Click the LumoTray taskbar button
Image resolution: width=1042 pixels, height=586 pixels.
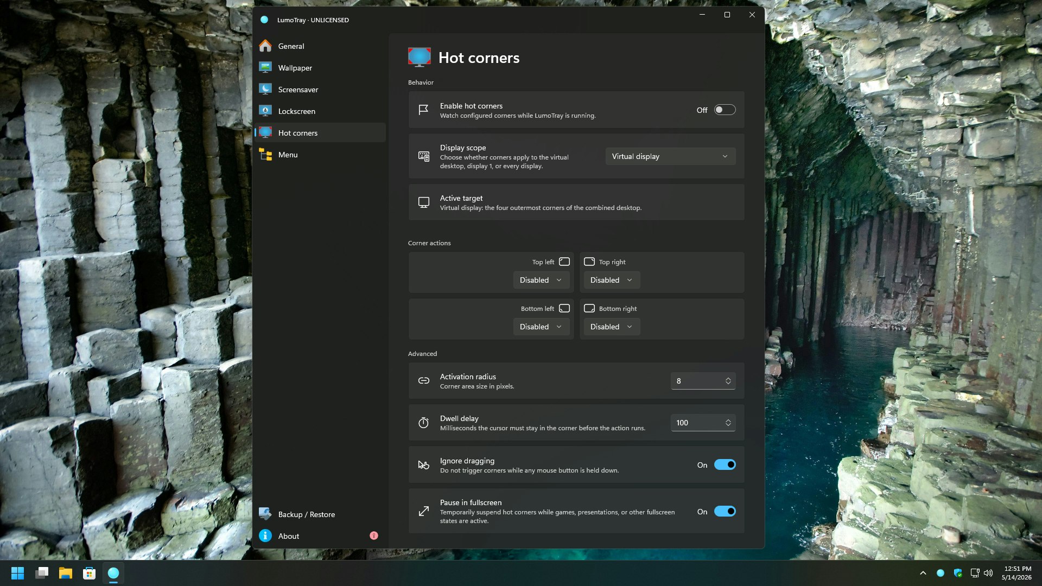pos(113,573)
